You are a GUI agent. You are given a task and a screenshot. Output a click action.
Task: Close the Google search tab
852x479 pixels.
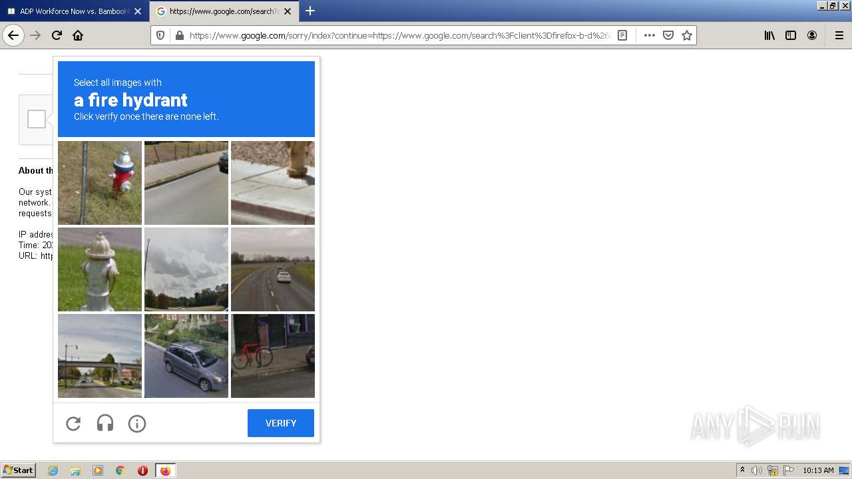point(288,11)
